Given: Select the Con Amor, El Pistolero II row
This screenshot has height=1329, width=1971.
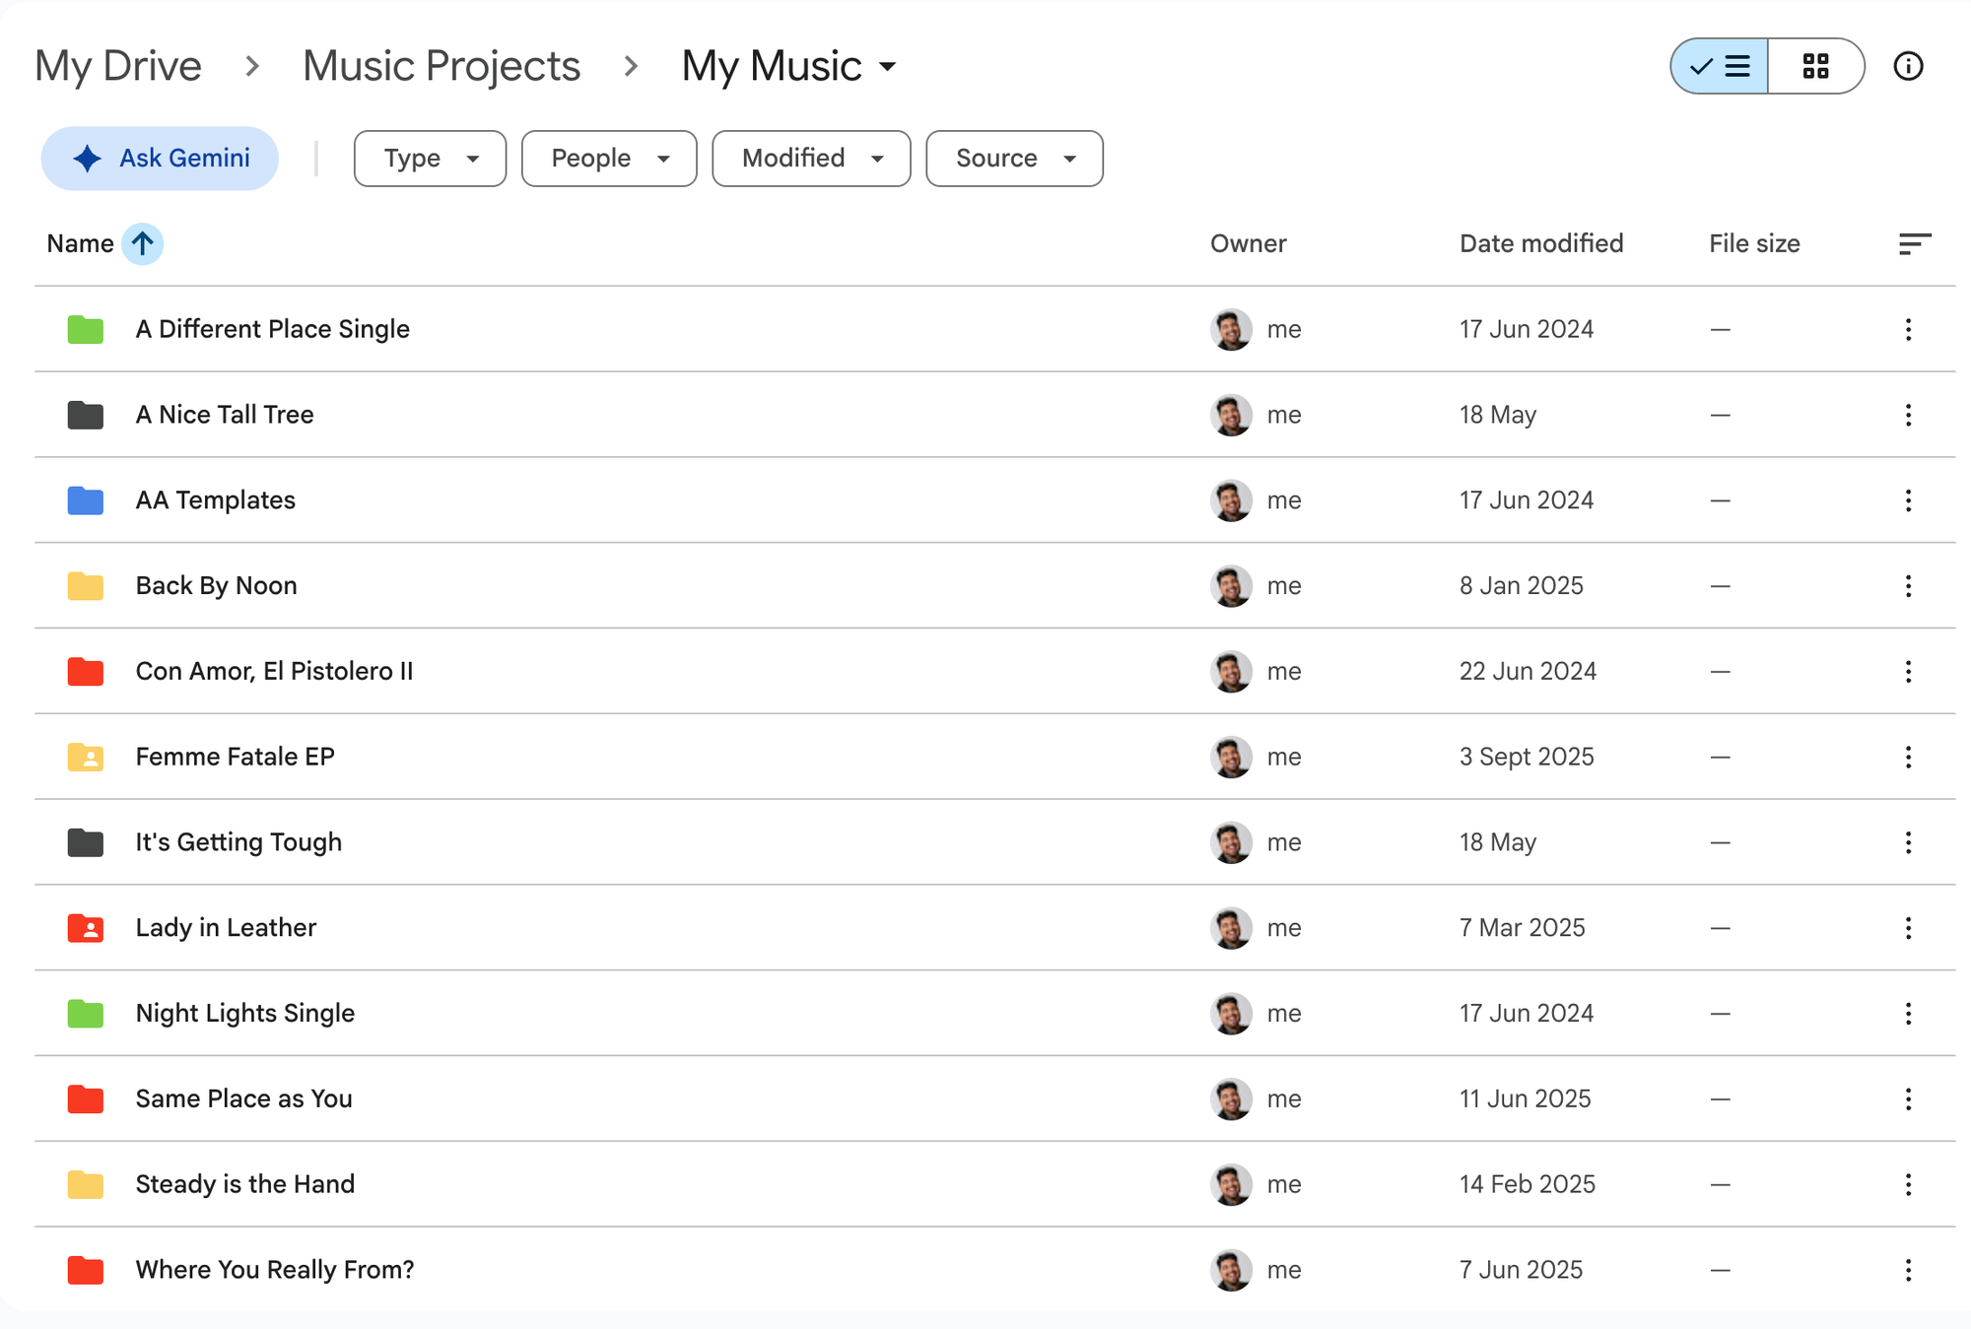Looking at the screenshot, I should click(995, 671).
